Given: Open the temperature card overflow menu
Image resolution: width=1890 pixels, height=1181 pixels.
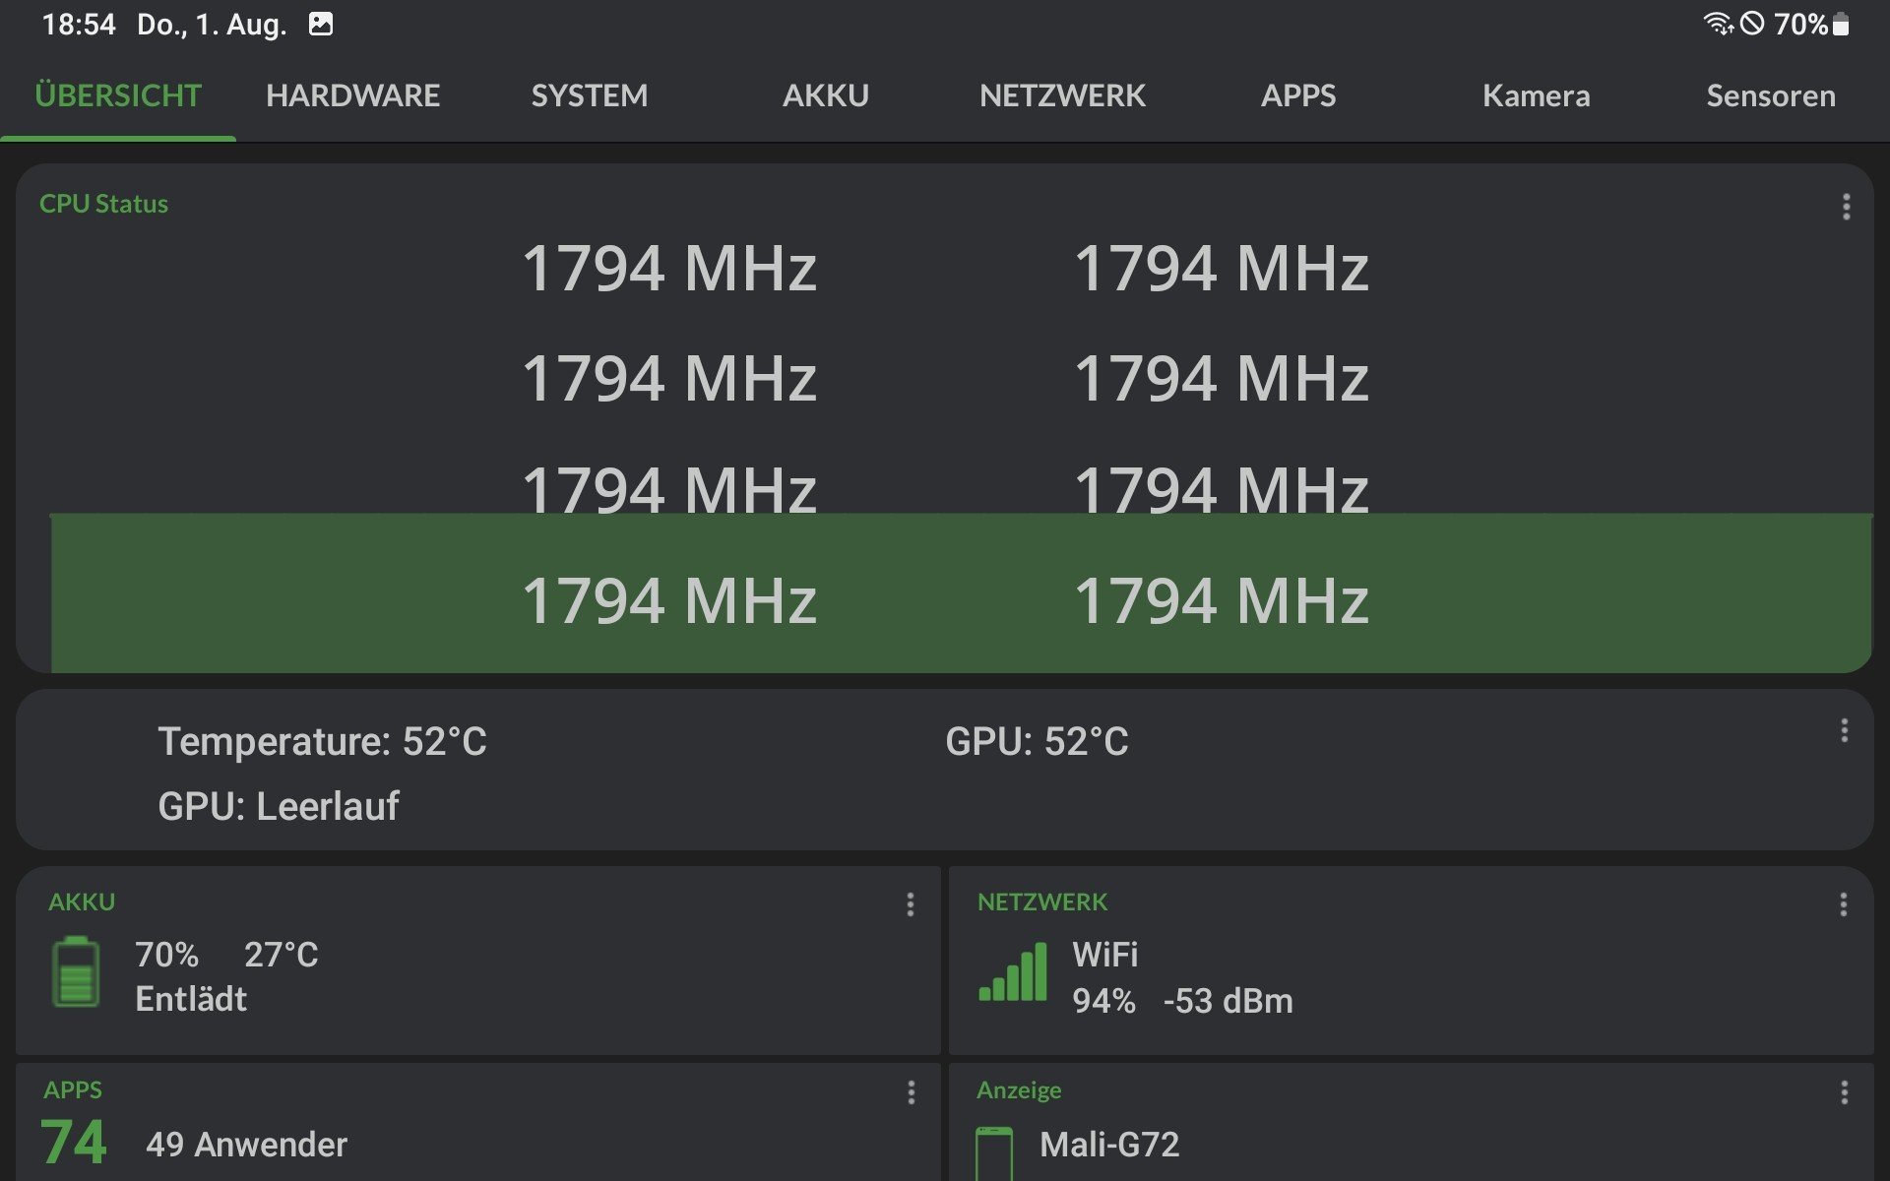Looking at the screenshot, I should coord(1844,730).
